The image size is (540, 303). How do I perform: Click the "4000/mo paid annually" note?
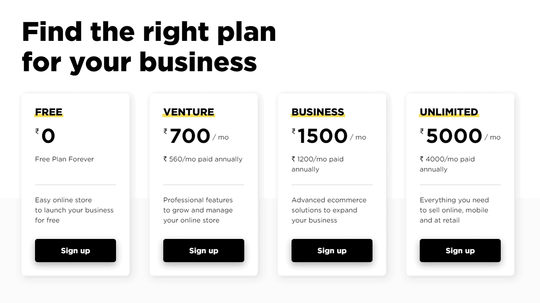(447, 164)
